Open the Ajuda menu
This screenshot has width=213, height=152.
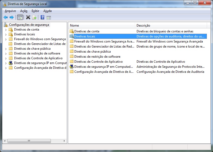pos(47,11)
